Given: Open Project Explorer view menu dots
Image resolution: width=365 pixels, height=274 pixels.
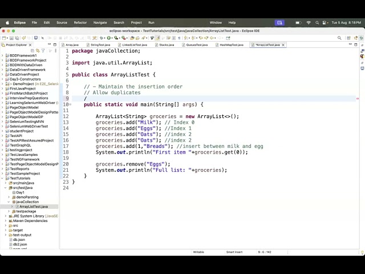Looking at the screenshot, I should [x=55, y=51].
